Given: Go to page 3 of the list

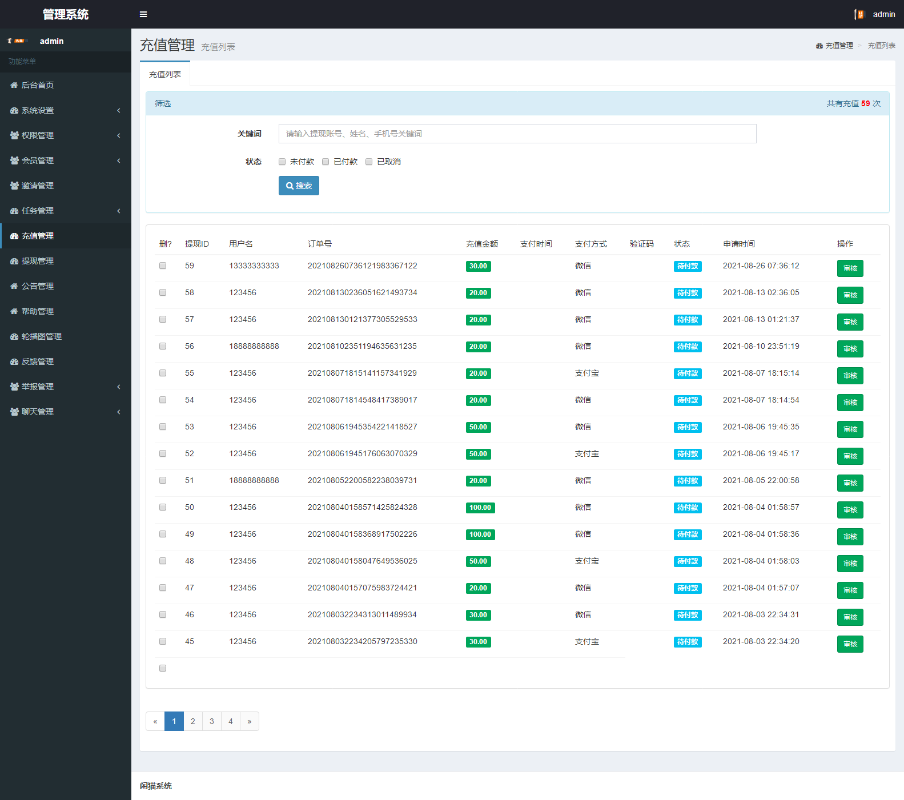Looking at the screenshot, I should pos(212,721).
